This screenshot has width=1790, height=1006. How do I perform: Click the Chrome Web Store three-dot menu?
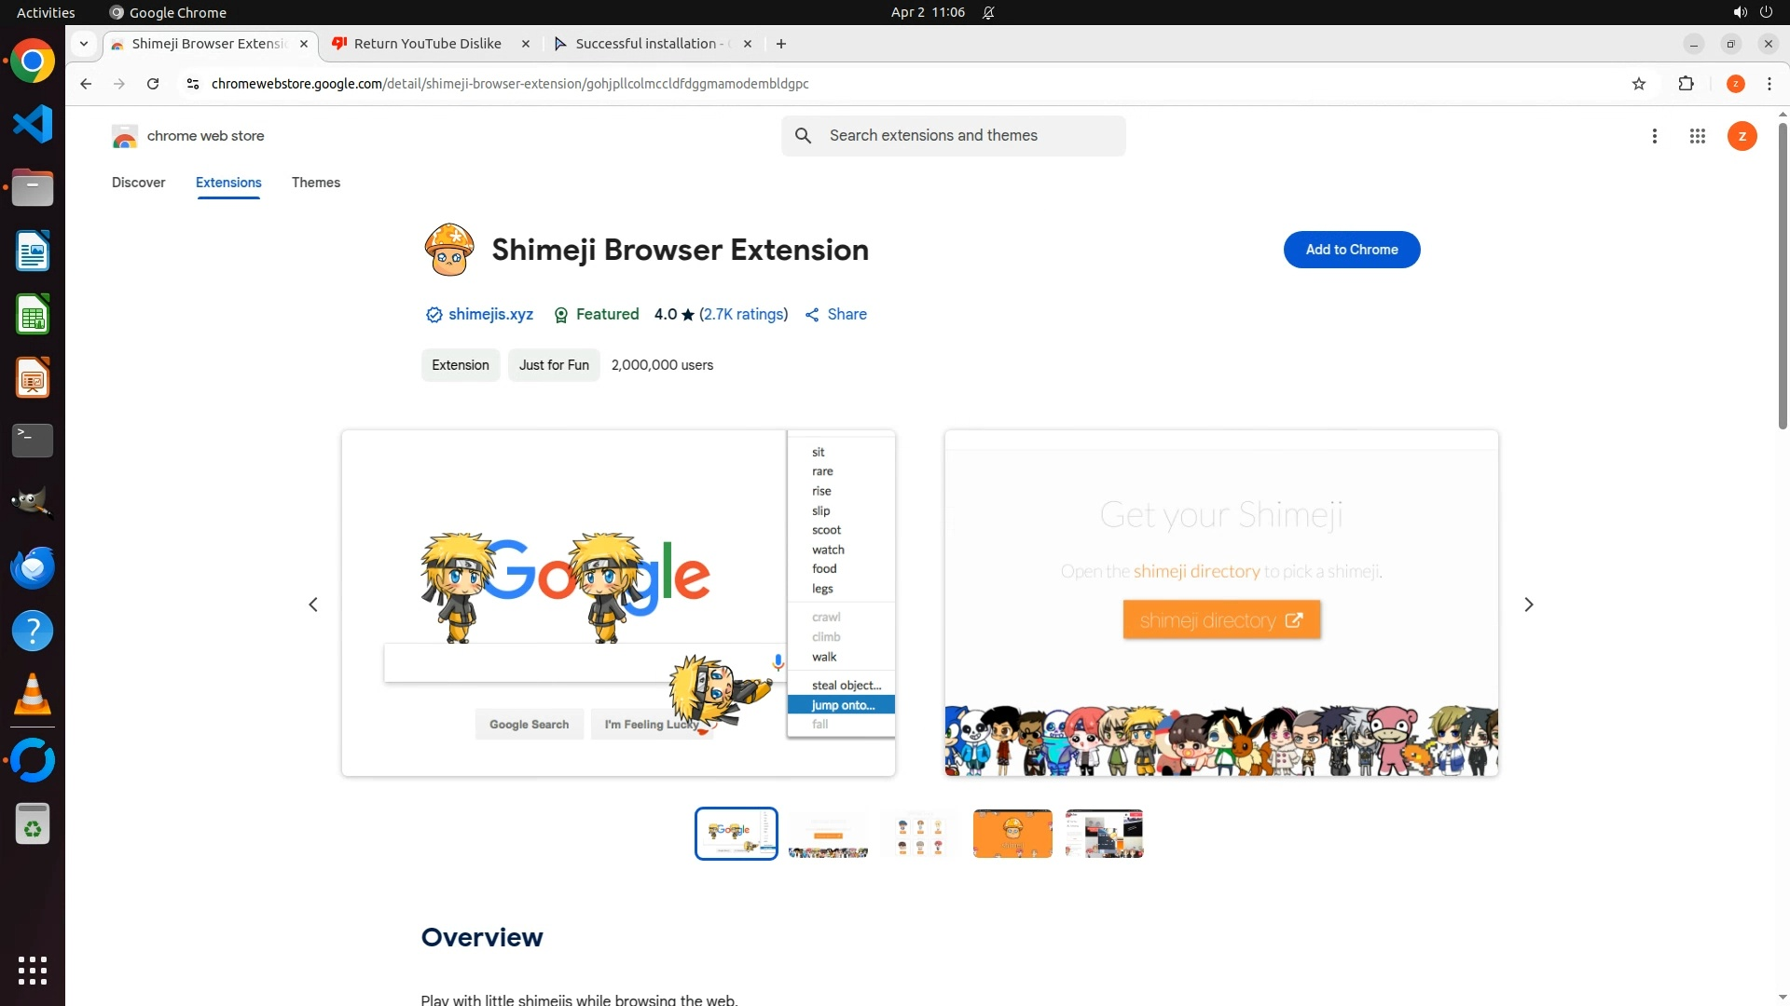coord(1654,136)
